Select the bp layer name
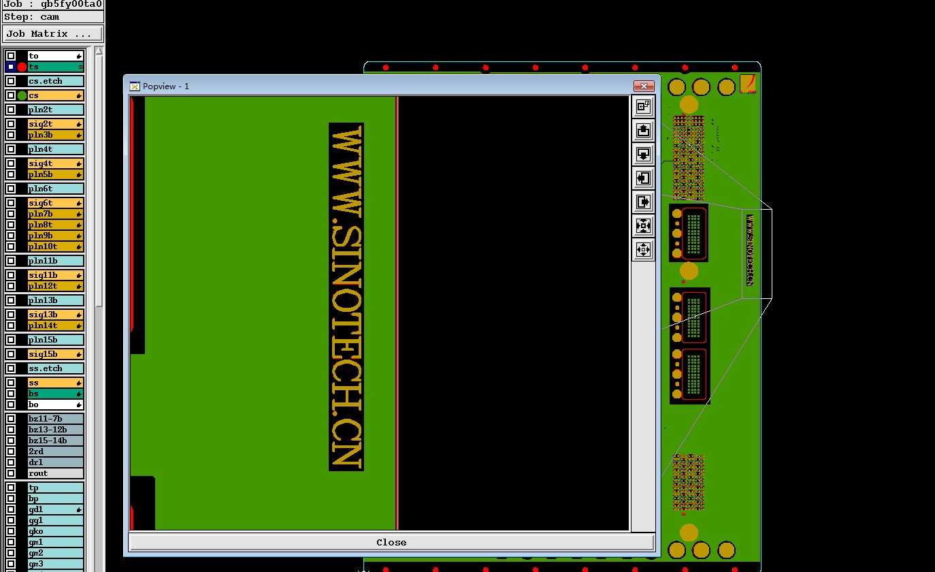This screenshot has width=935, height=572. (x=56, y=498)
